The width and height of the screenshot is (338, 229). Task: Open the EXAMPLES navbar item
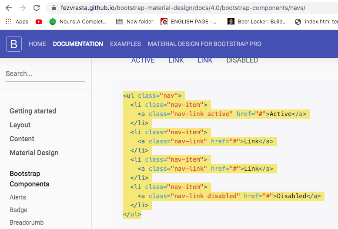[125, 44]
